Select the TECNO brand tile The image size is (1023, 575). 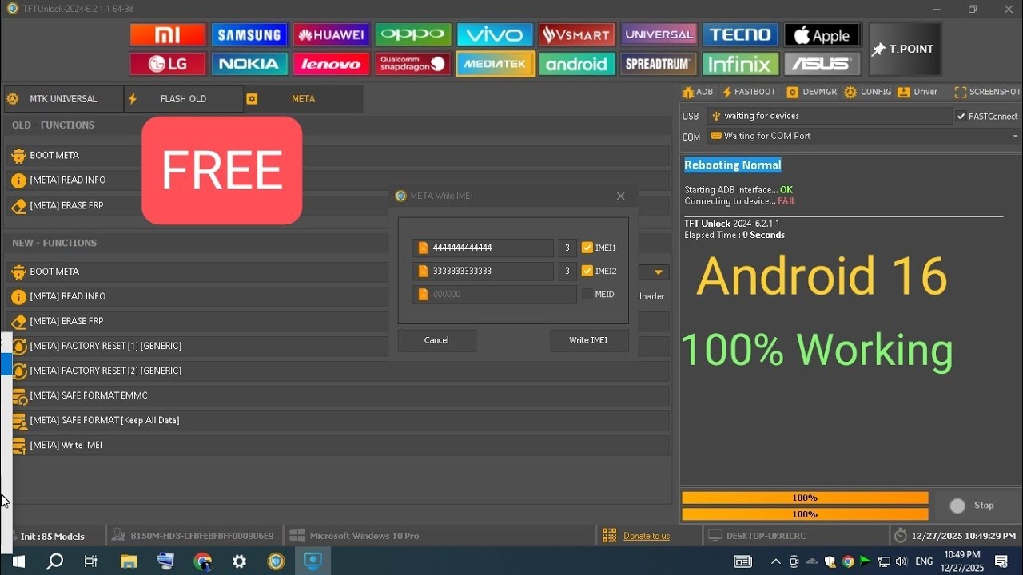tap(740, 35)
